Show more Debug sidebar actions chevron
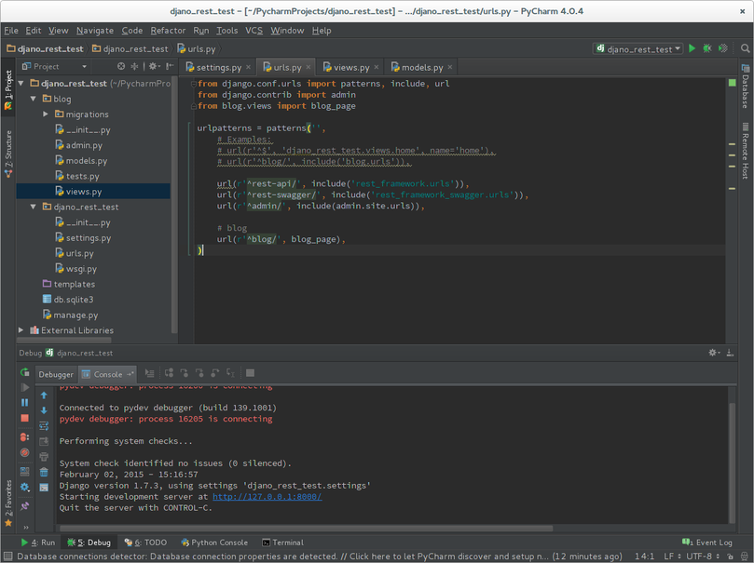 tap(26, 528)
